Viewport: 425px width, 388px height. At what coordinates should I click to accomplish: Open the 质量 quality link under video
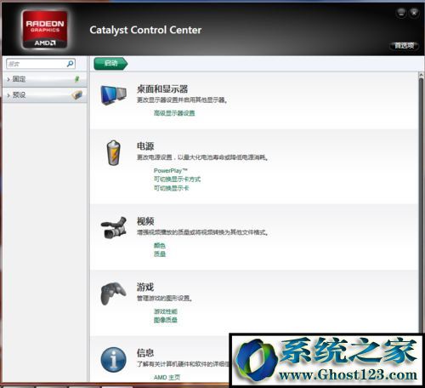tap(160, 254)
